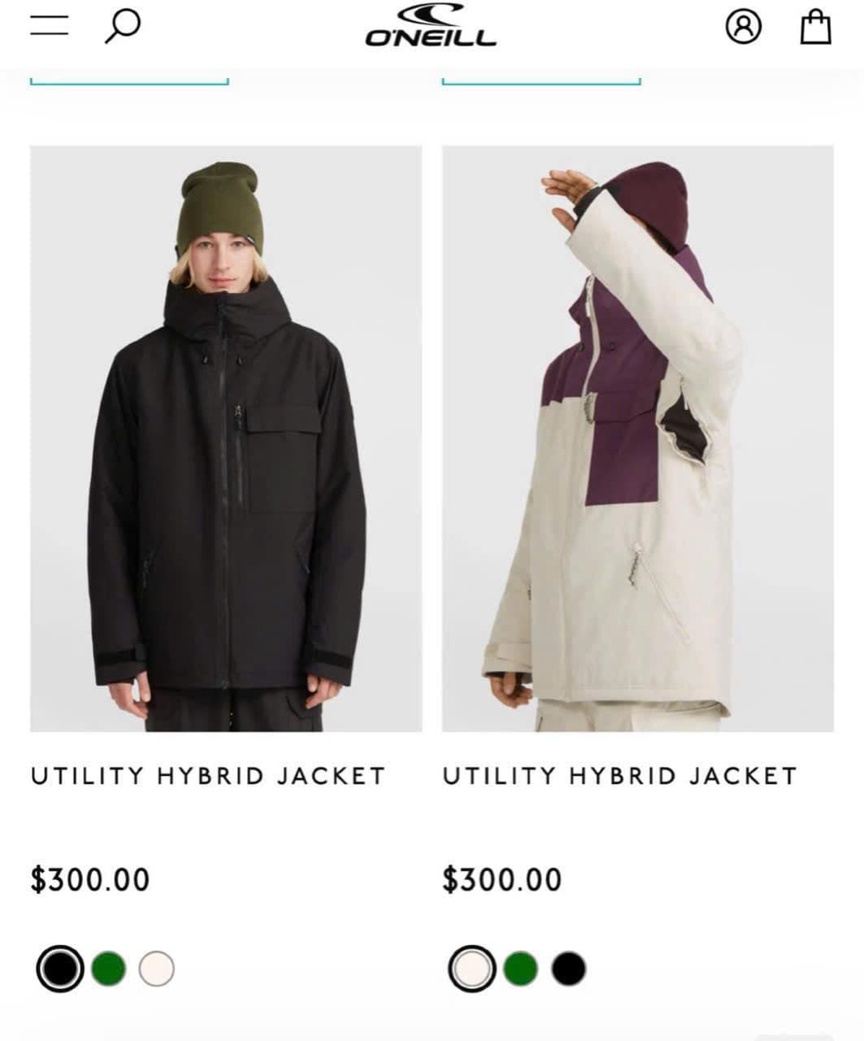
Task: Select black swatch for left jacket
Action: coord(60,969)
